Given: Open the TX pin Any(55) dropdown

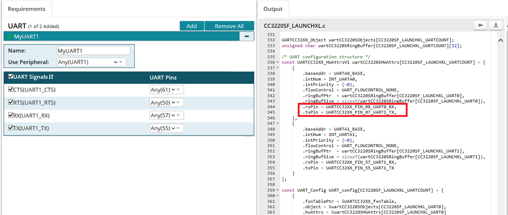Looking at the screenshot, I should click(166, 128).
